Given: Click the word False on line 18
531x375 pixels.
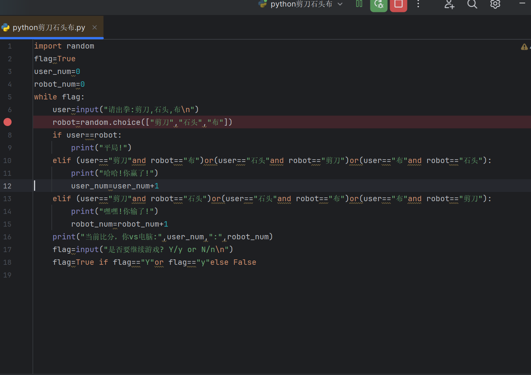Looking at the screenshot, I should pos(244,262).
